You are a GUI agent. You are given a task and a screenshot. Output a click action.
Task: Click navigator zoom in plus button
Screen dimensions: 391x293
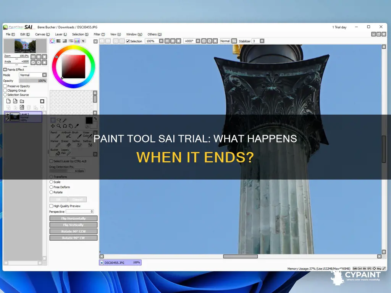pyautogui.click(x=39, y=57)
